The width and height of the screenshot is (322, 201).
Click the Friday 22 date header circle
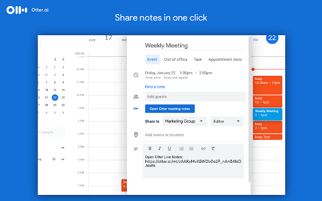click(x=272, y=38)
